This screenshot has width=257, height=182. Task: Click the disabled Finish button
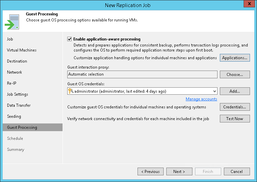(x=208, y=171)
